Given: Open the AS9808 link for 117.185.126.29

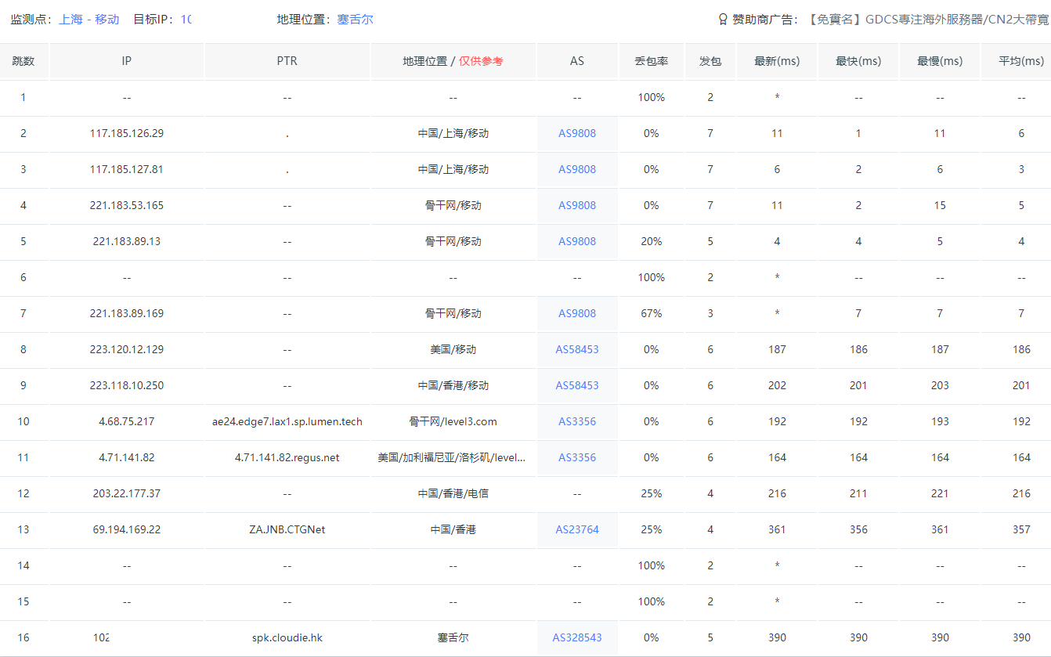Looking at the screenshot, I should point(577,133).
